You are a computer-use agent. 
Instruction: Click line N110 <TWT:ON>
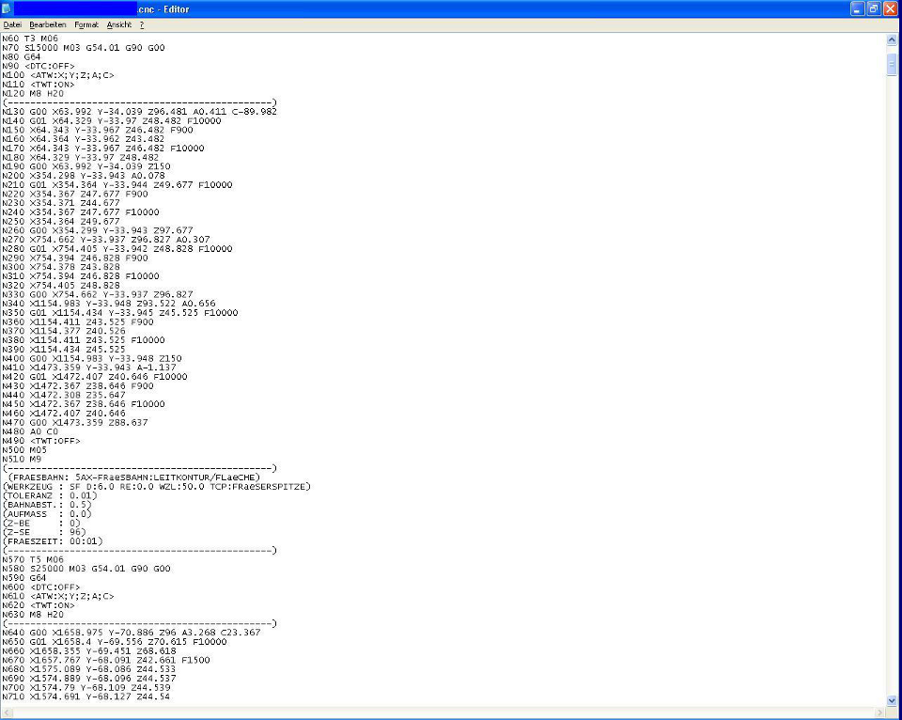pyautogui.click(x=38, y=85)
